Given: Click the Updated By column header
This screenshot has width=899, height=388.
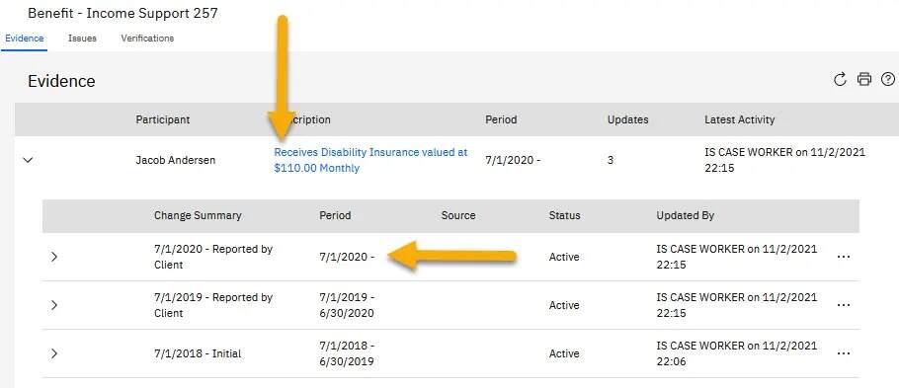Looking at the screenshot, I should click(686, 216).
